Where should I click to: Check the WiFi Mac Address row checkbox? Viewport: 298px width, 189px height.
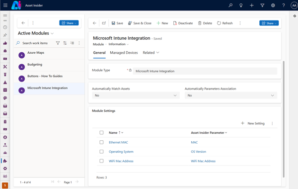click(x=101, y=161)
